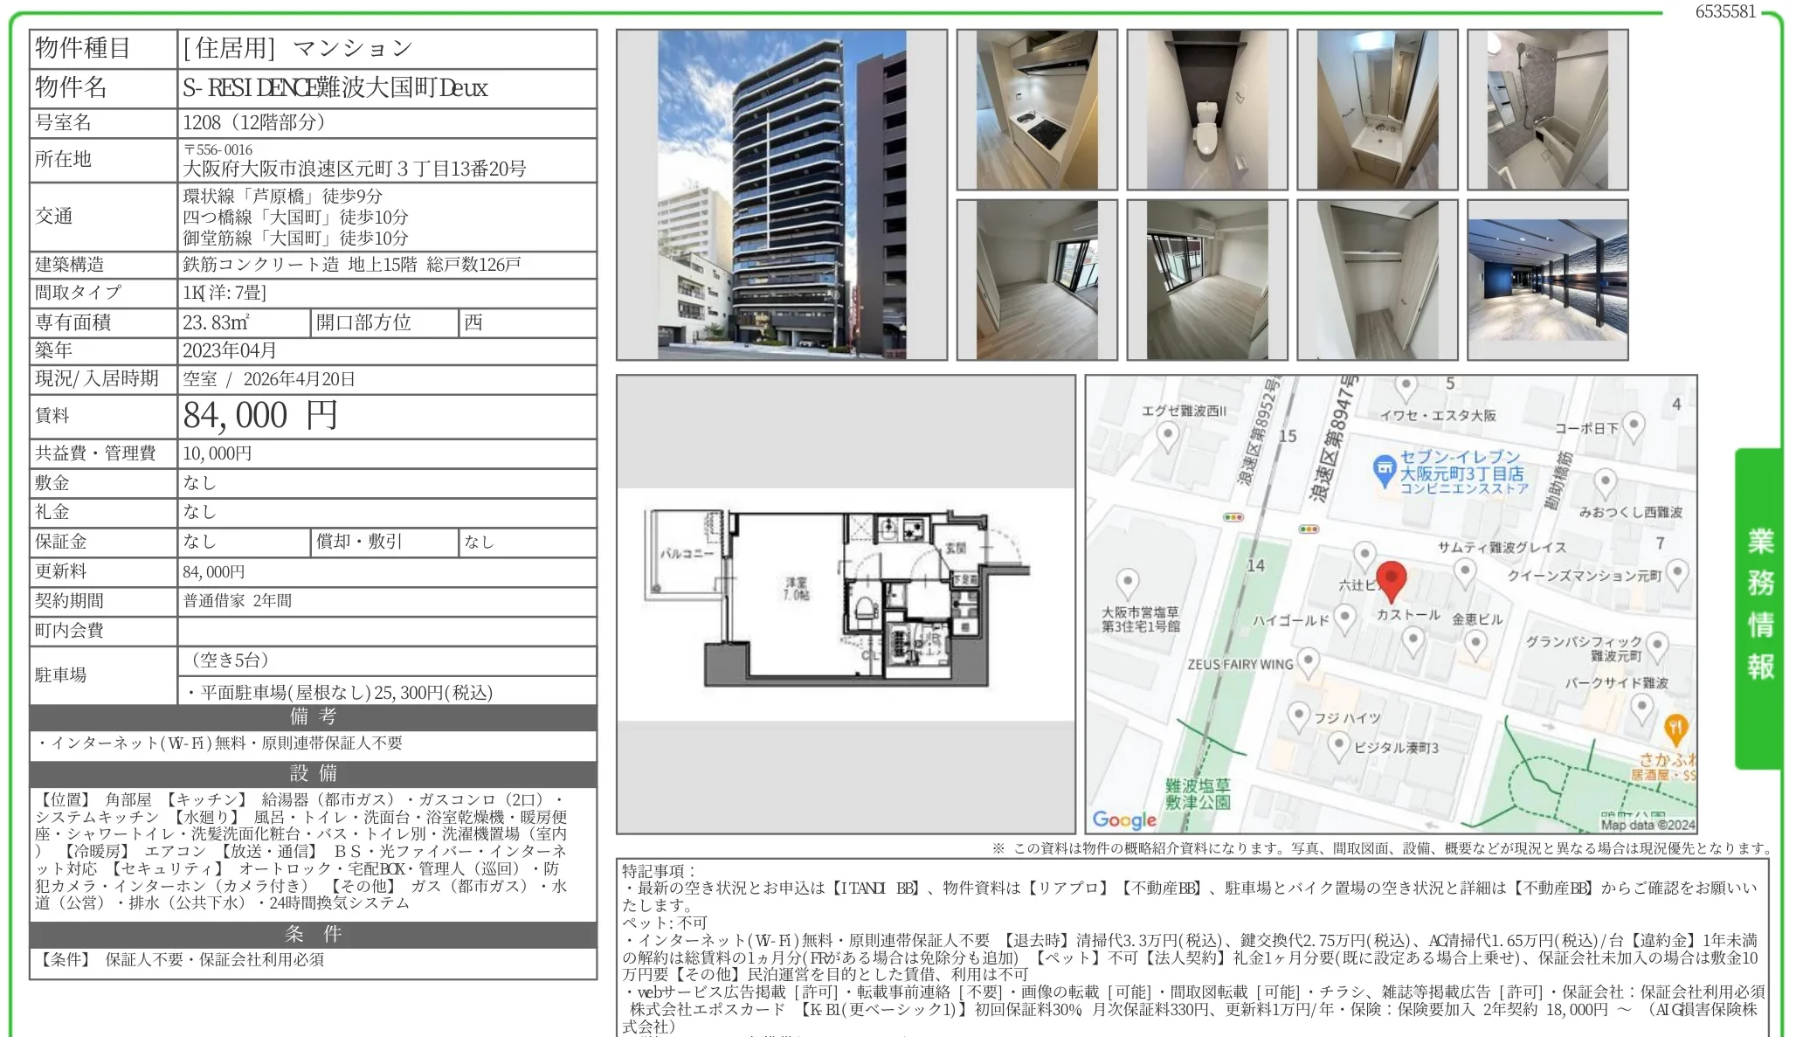The image size is (1796, 1037).
Task: View the kitchen photo thumbnail
Action: click(x=1040, y=109)
